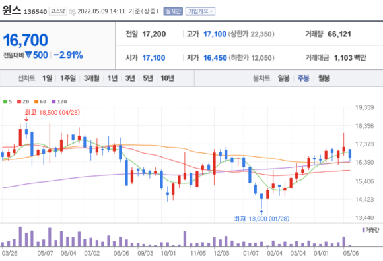Select the 5년 line chart tab

tap(148, 78)
